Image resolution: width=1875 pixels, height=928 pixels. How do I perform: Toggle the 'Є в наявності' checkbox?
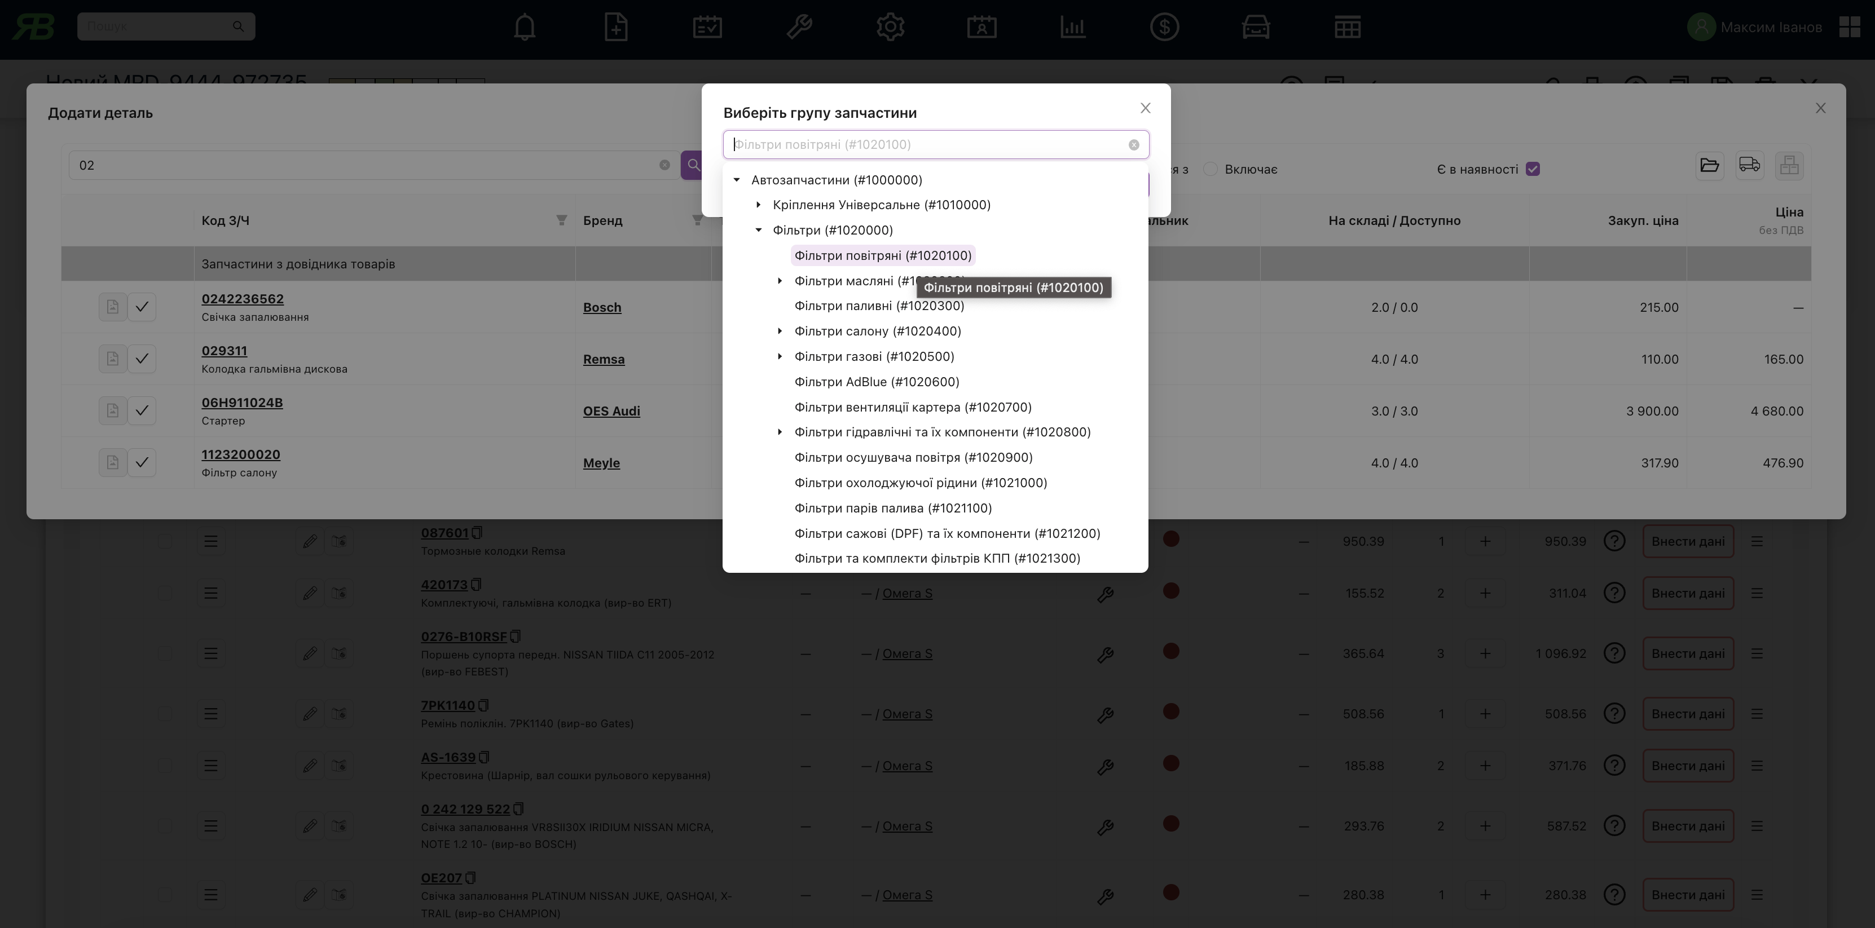tap(1532, 170)
